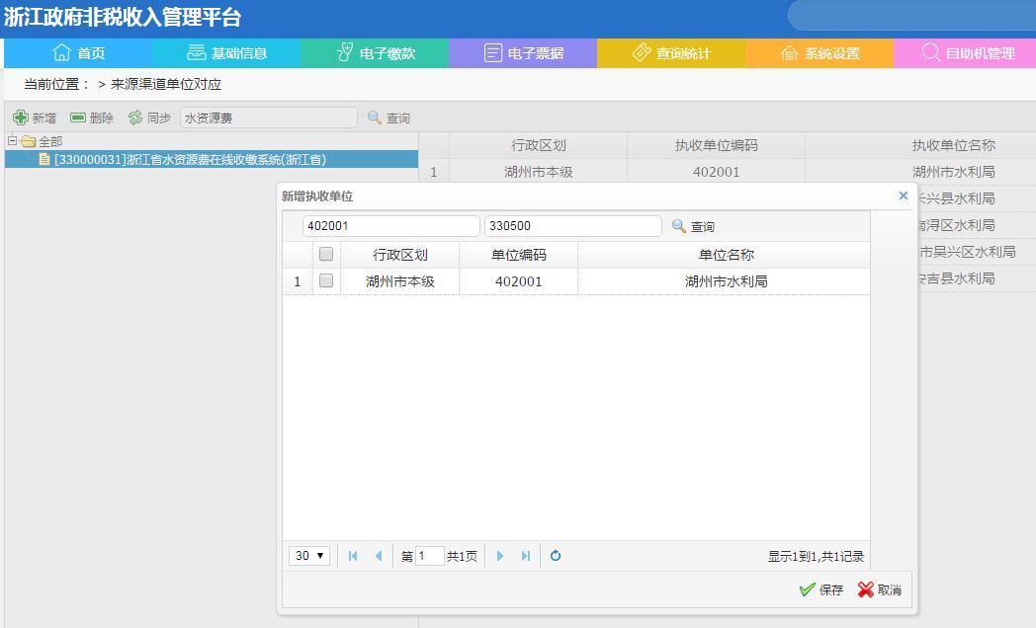Click the refresh pagination icon
The width and height of the screenshot is (1036, 628).
point(556,556)
